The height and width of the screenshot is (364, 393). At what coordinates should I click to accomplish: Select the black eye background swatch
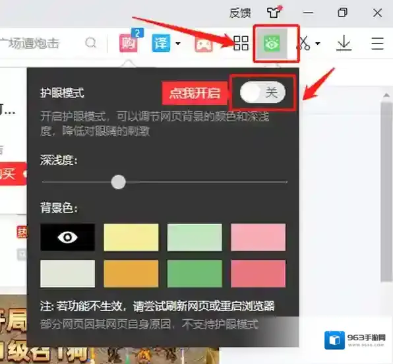tap(68, 237)
